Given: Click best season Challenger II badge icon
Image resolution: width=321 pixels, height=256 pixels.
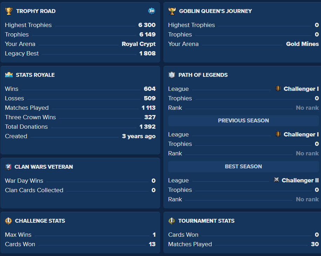Looking at the screenshot, I should (x=276, y=180).
